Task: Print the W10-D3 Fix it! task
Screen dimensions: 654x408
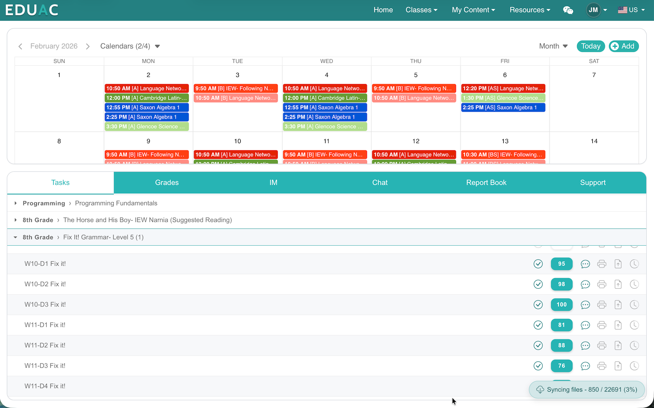Action: pyautogui.click(x=602, y=305)
